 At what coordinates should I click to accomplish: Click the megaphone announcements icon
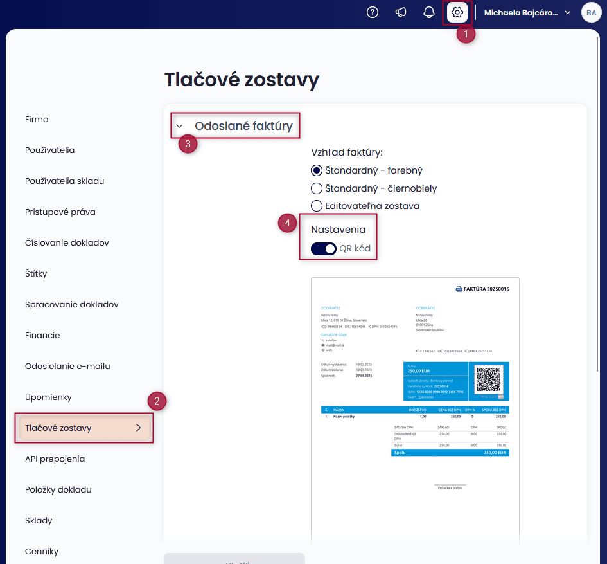[401, 13]
